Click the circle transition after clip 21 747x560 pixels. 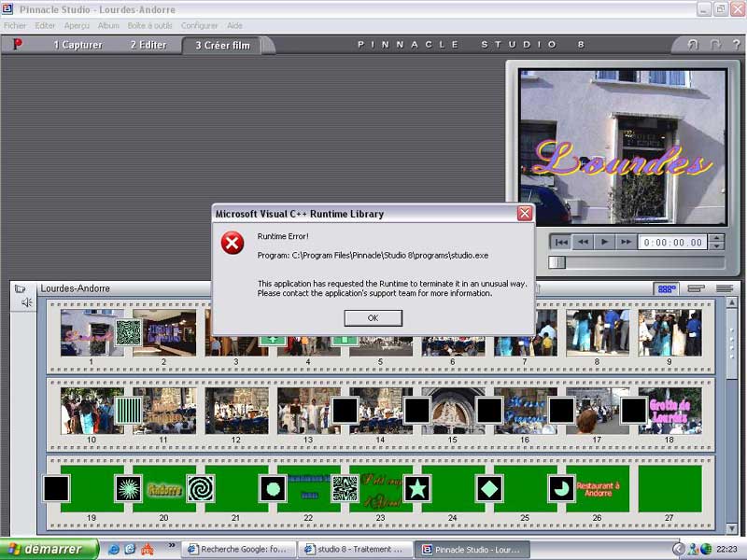pyautogui.click(x=273, y=488)
